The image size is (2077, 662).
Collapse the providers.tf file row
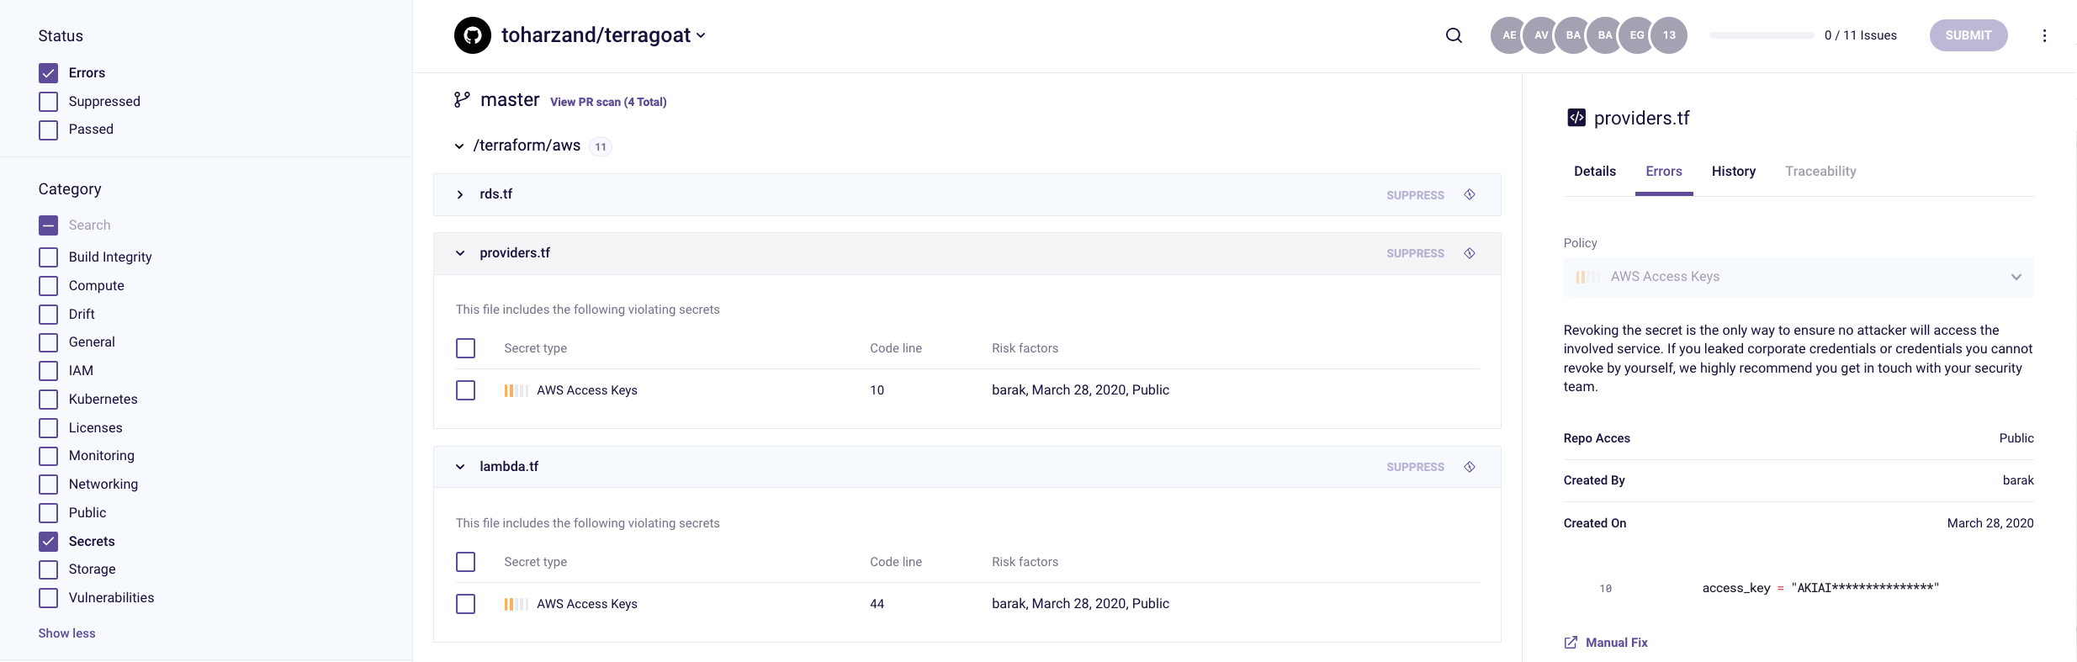(460, 253)
